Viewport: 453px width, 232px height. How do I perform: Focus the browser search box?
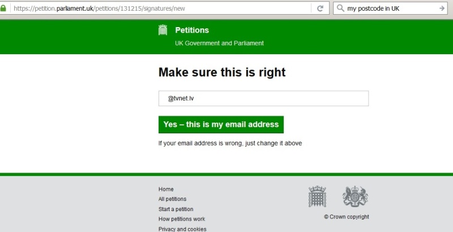[391, 8]
